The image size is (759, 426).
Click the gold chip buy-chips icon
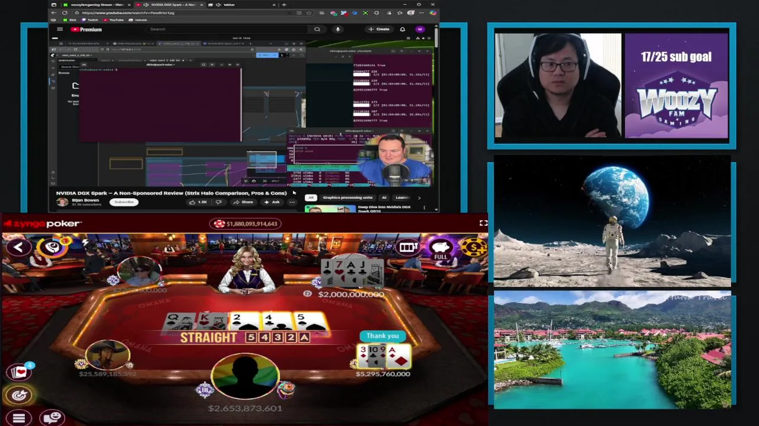click(x=473, y=247)
